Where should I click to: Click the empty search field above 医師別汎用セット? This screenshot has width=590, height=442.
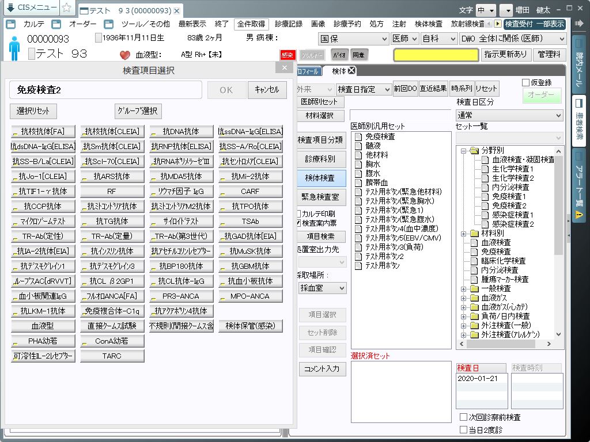tap(400, 115)
